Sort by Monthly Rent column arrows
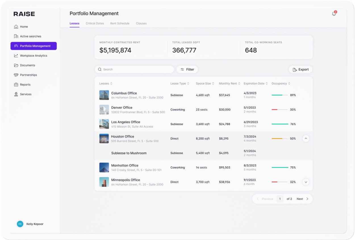This screenshot has height=240, width=355. [239, 84]
